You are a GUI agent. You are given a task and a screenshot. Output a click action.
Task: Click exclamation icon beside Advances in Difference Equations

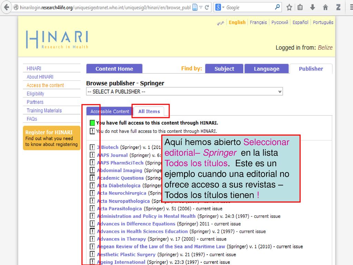click(x=92, y=224)
